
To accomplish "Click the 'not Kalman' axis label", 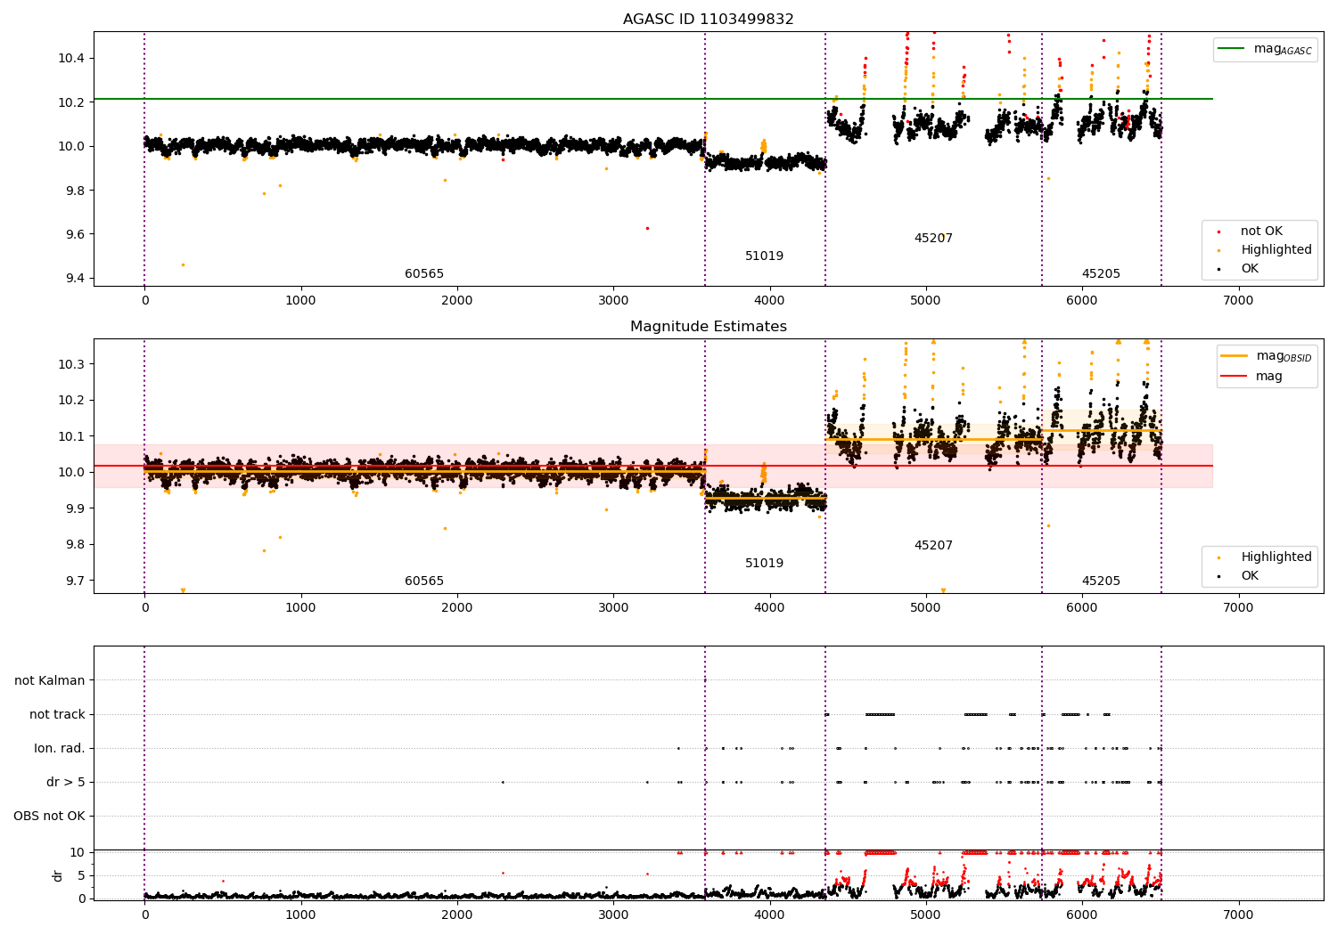I will click(x=50, y=681).
